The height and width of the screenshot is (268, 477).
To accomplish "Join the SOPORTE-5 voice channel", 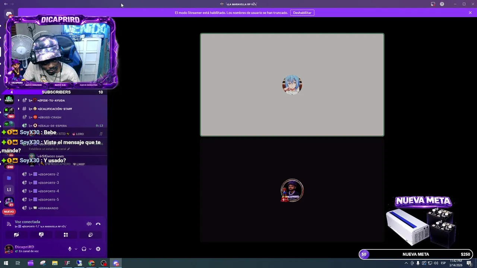I will tap(62, 200).
